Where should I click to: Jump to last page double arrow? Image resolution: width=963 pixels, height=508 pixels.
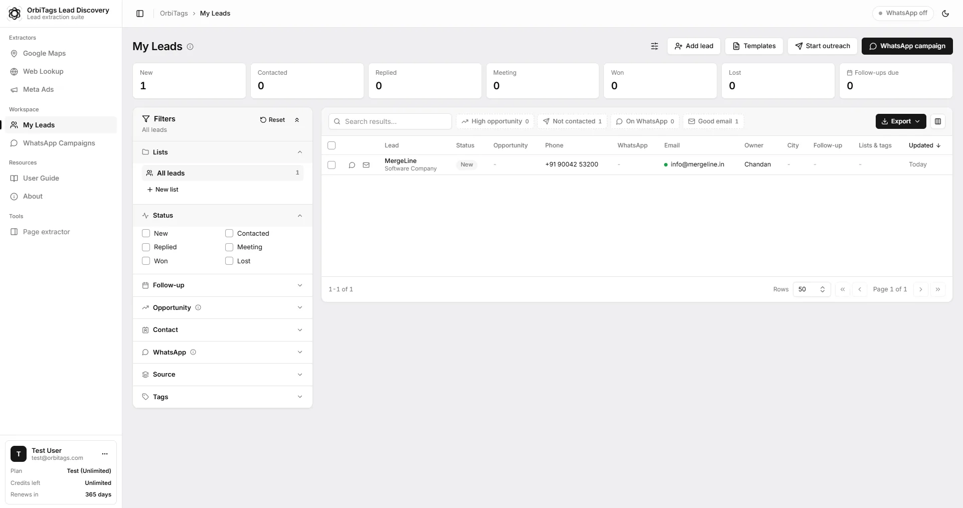click(x=938, y=289)
